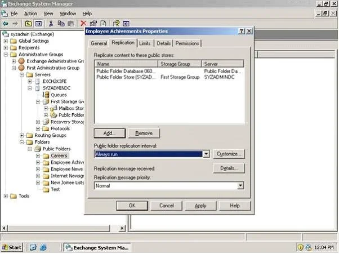Click Apply in the properties dialog
339x254 pixels.
tap(200, 206)
